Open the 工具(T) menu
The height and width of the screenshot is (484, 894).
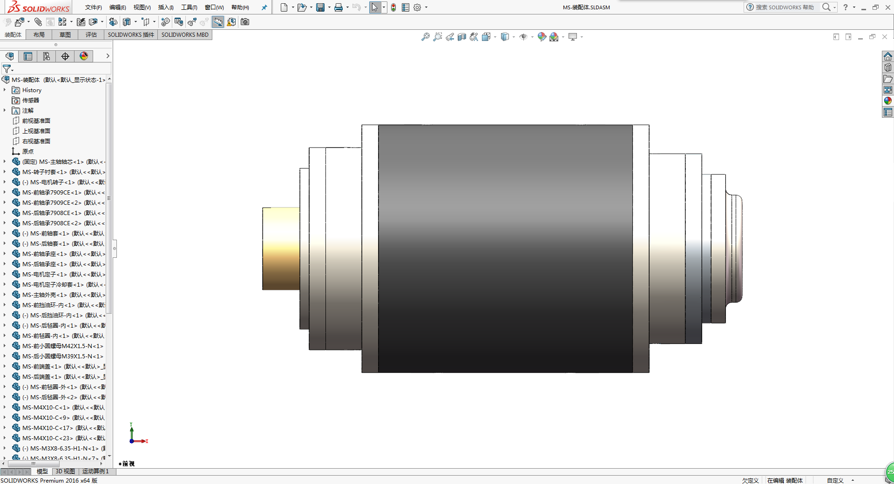coord(189,7)
